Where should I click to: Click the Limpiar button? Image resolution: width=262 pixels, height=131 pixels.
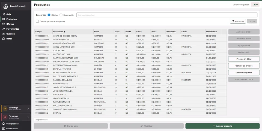252,21
